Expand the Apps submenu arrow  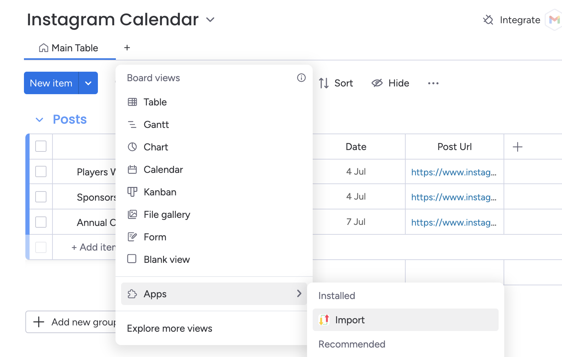(x=299, y=293)
